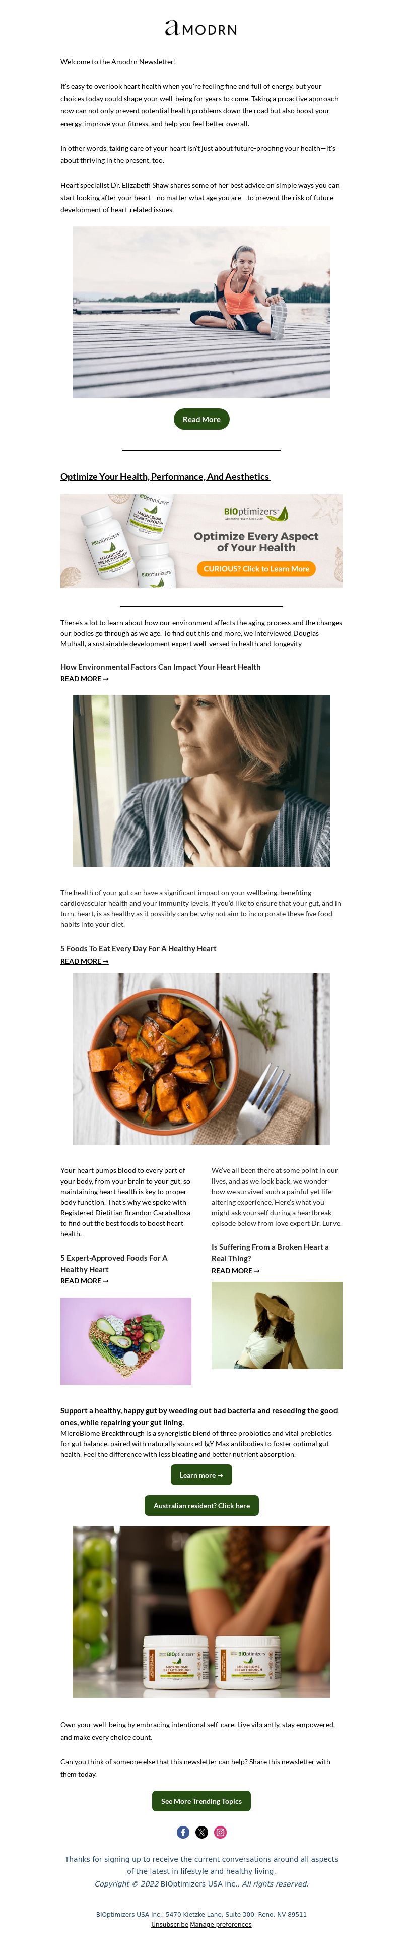Click See More Trending Topics button
403x1945 pixels.
201,1801
